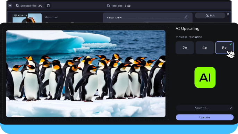Rename output with pencil icon
The width and height of the screenshot is (238, 134).
186,17
